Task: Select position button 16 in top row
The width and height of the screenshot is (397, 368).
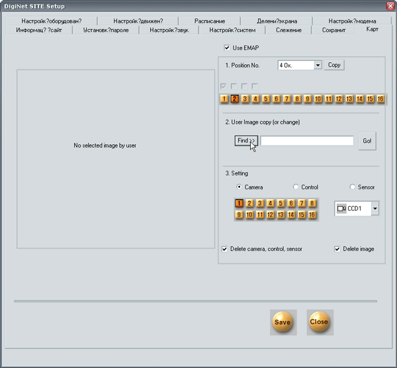Action: [380, 99]
